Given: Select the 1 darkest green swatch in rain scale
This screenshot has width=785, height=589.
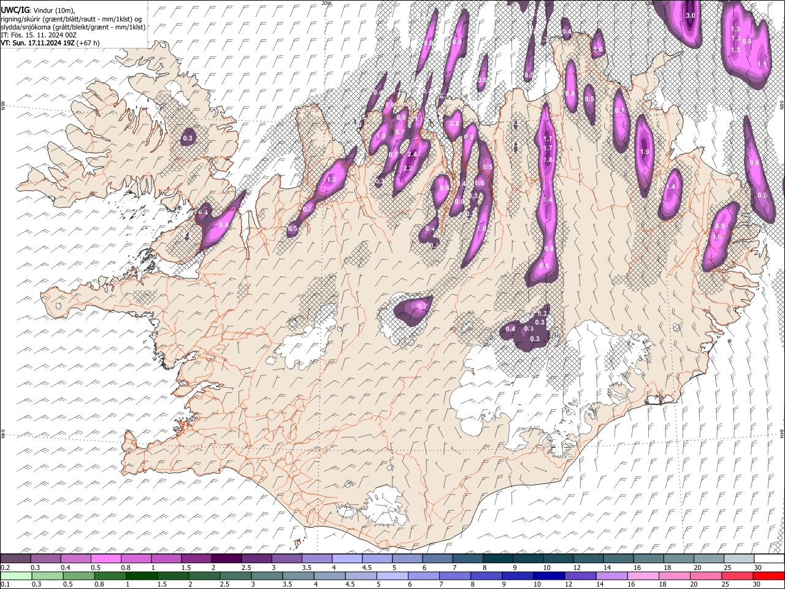Looking at the screenshot, I should click(142, 576).
